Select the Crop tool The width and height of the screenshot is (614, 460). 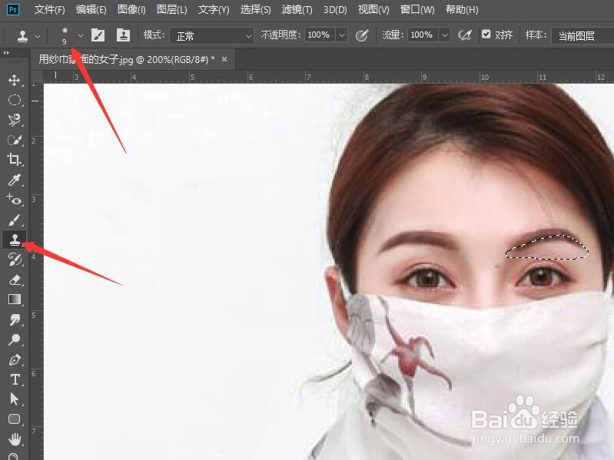15,160
